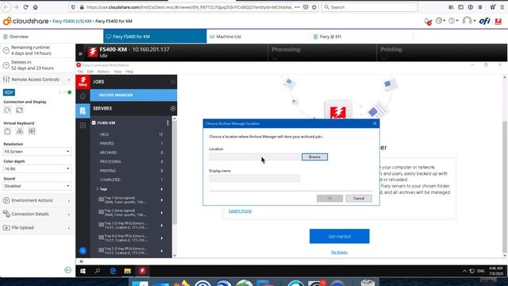Open the Help menu

click(x=129, y=71)
